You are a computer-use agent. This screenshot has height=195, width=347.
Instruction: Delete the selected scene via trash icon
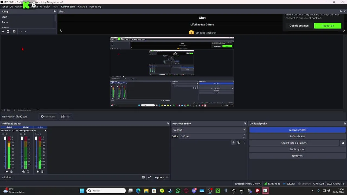[x=8, y=31]
